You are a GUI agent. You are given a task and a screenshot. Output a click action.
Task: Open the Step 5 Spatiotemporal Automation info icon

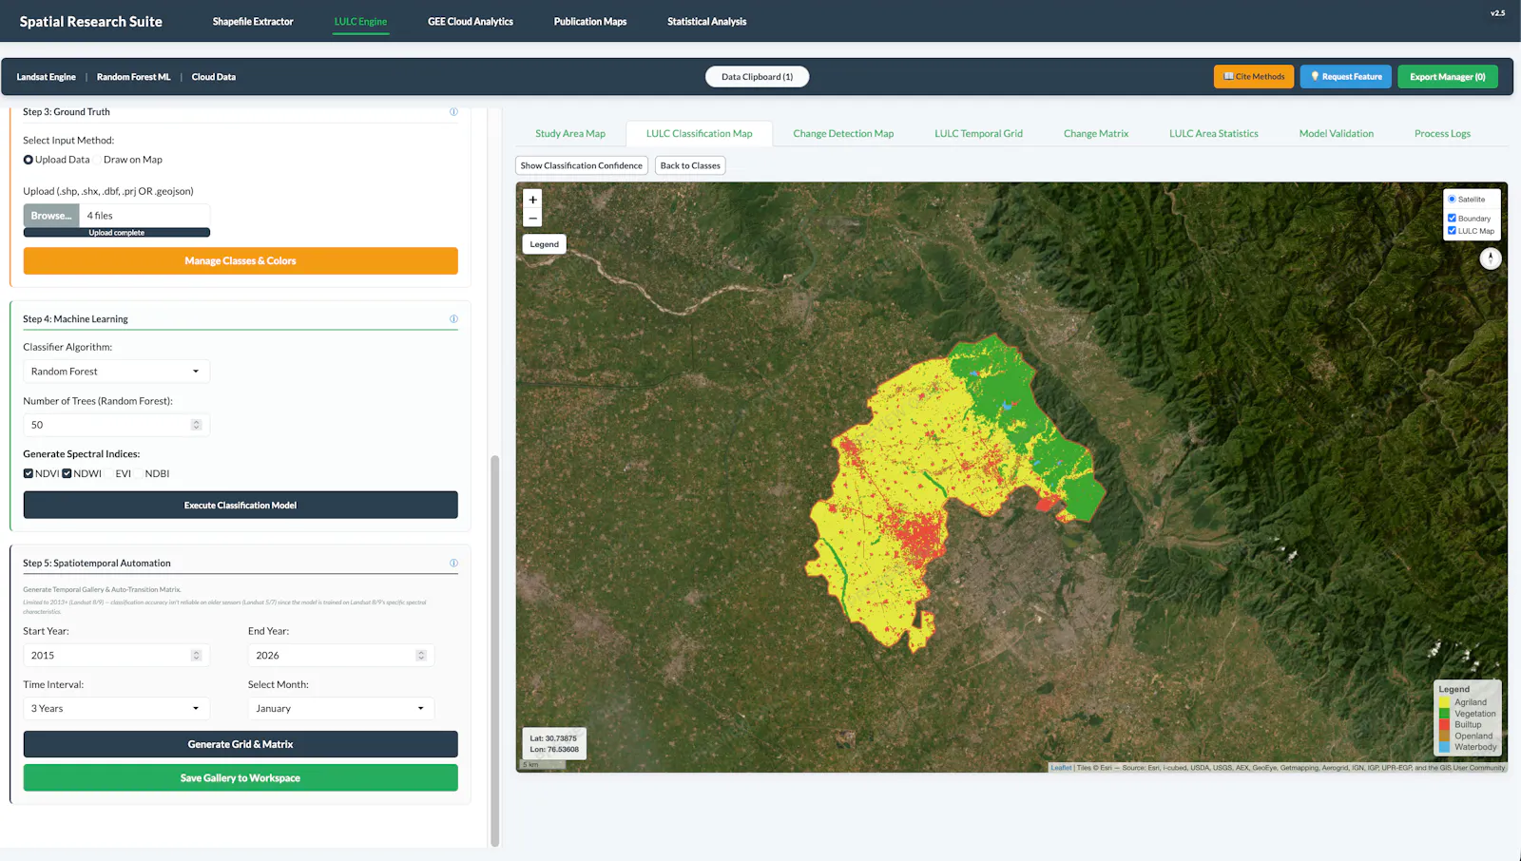(453, 564)
